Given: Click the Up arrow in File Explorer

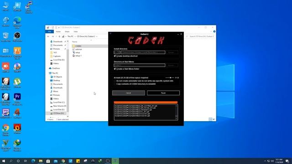Looking at the screenshot, I should (59, 36).
